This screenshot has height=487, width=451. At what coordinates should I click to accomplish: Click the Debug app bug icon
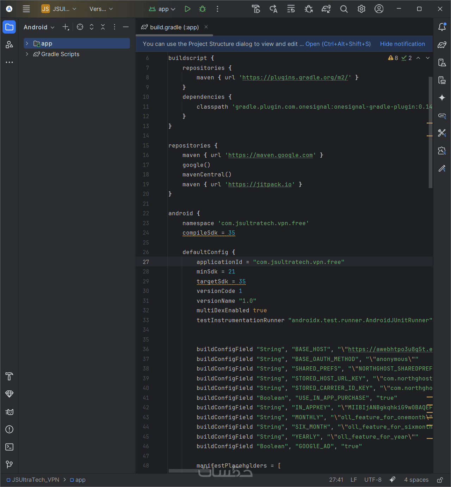coord(203,9)
